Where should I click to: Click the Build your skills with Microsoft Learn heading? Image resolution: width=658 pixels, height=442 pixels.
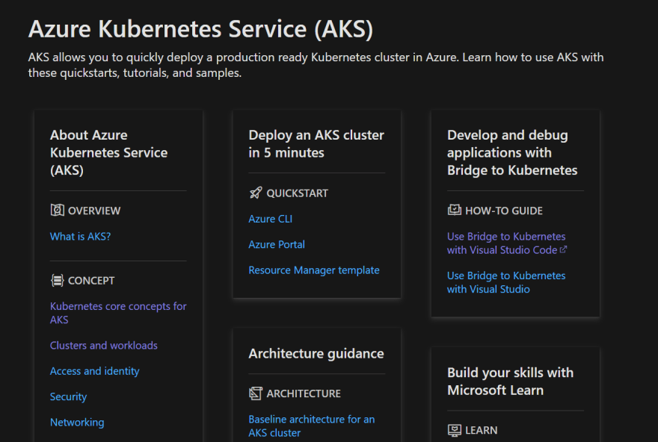click(510, 382)
